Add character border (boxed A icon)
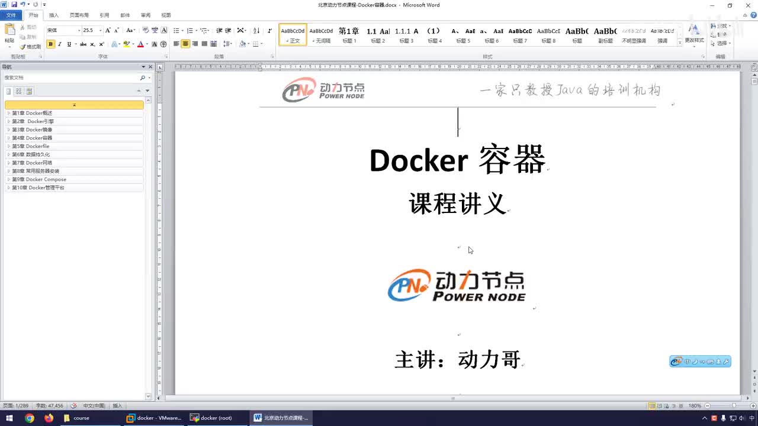This screenshot has height=426, width=758. tap(164, 30)
